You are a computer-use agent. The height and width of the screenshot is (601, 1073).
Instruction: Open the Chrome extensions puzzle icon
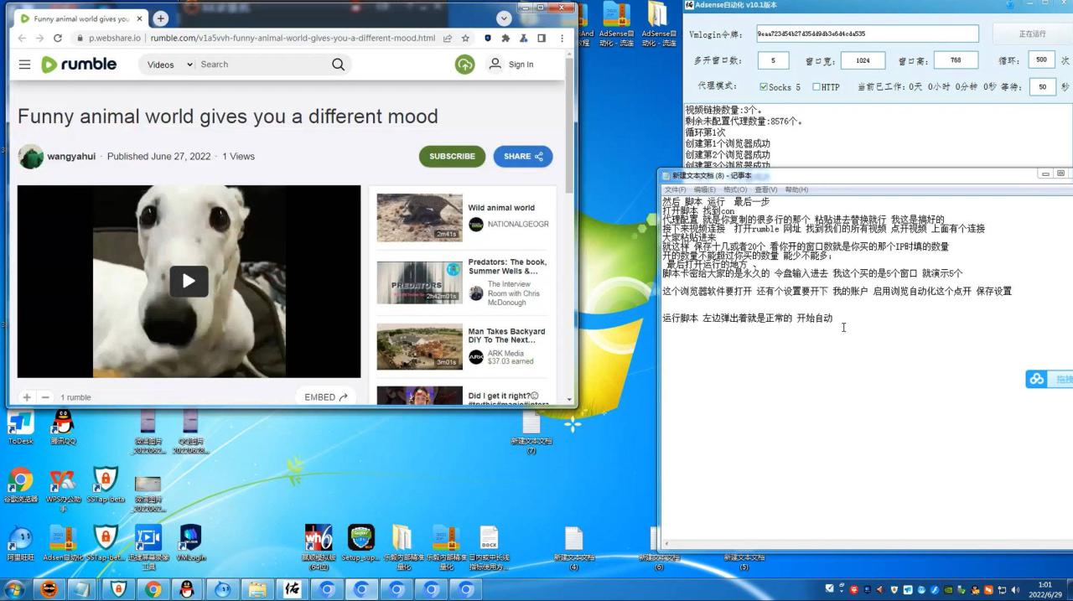tap(505, 38)
